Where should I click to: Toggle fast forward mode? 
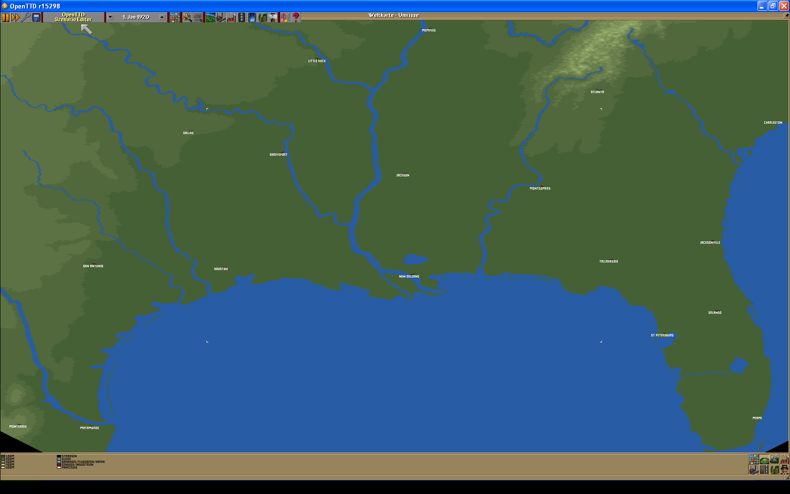(x=16, y=17)
